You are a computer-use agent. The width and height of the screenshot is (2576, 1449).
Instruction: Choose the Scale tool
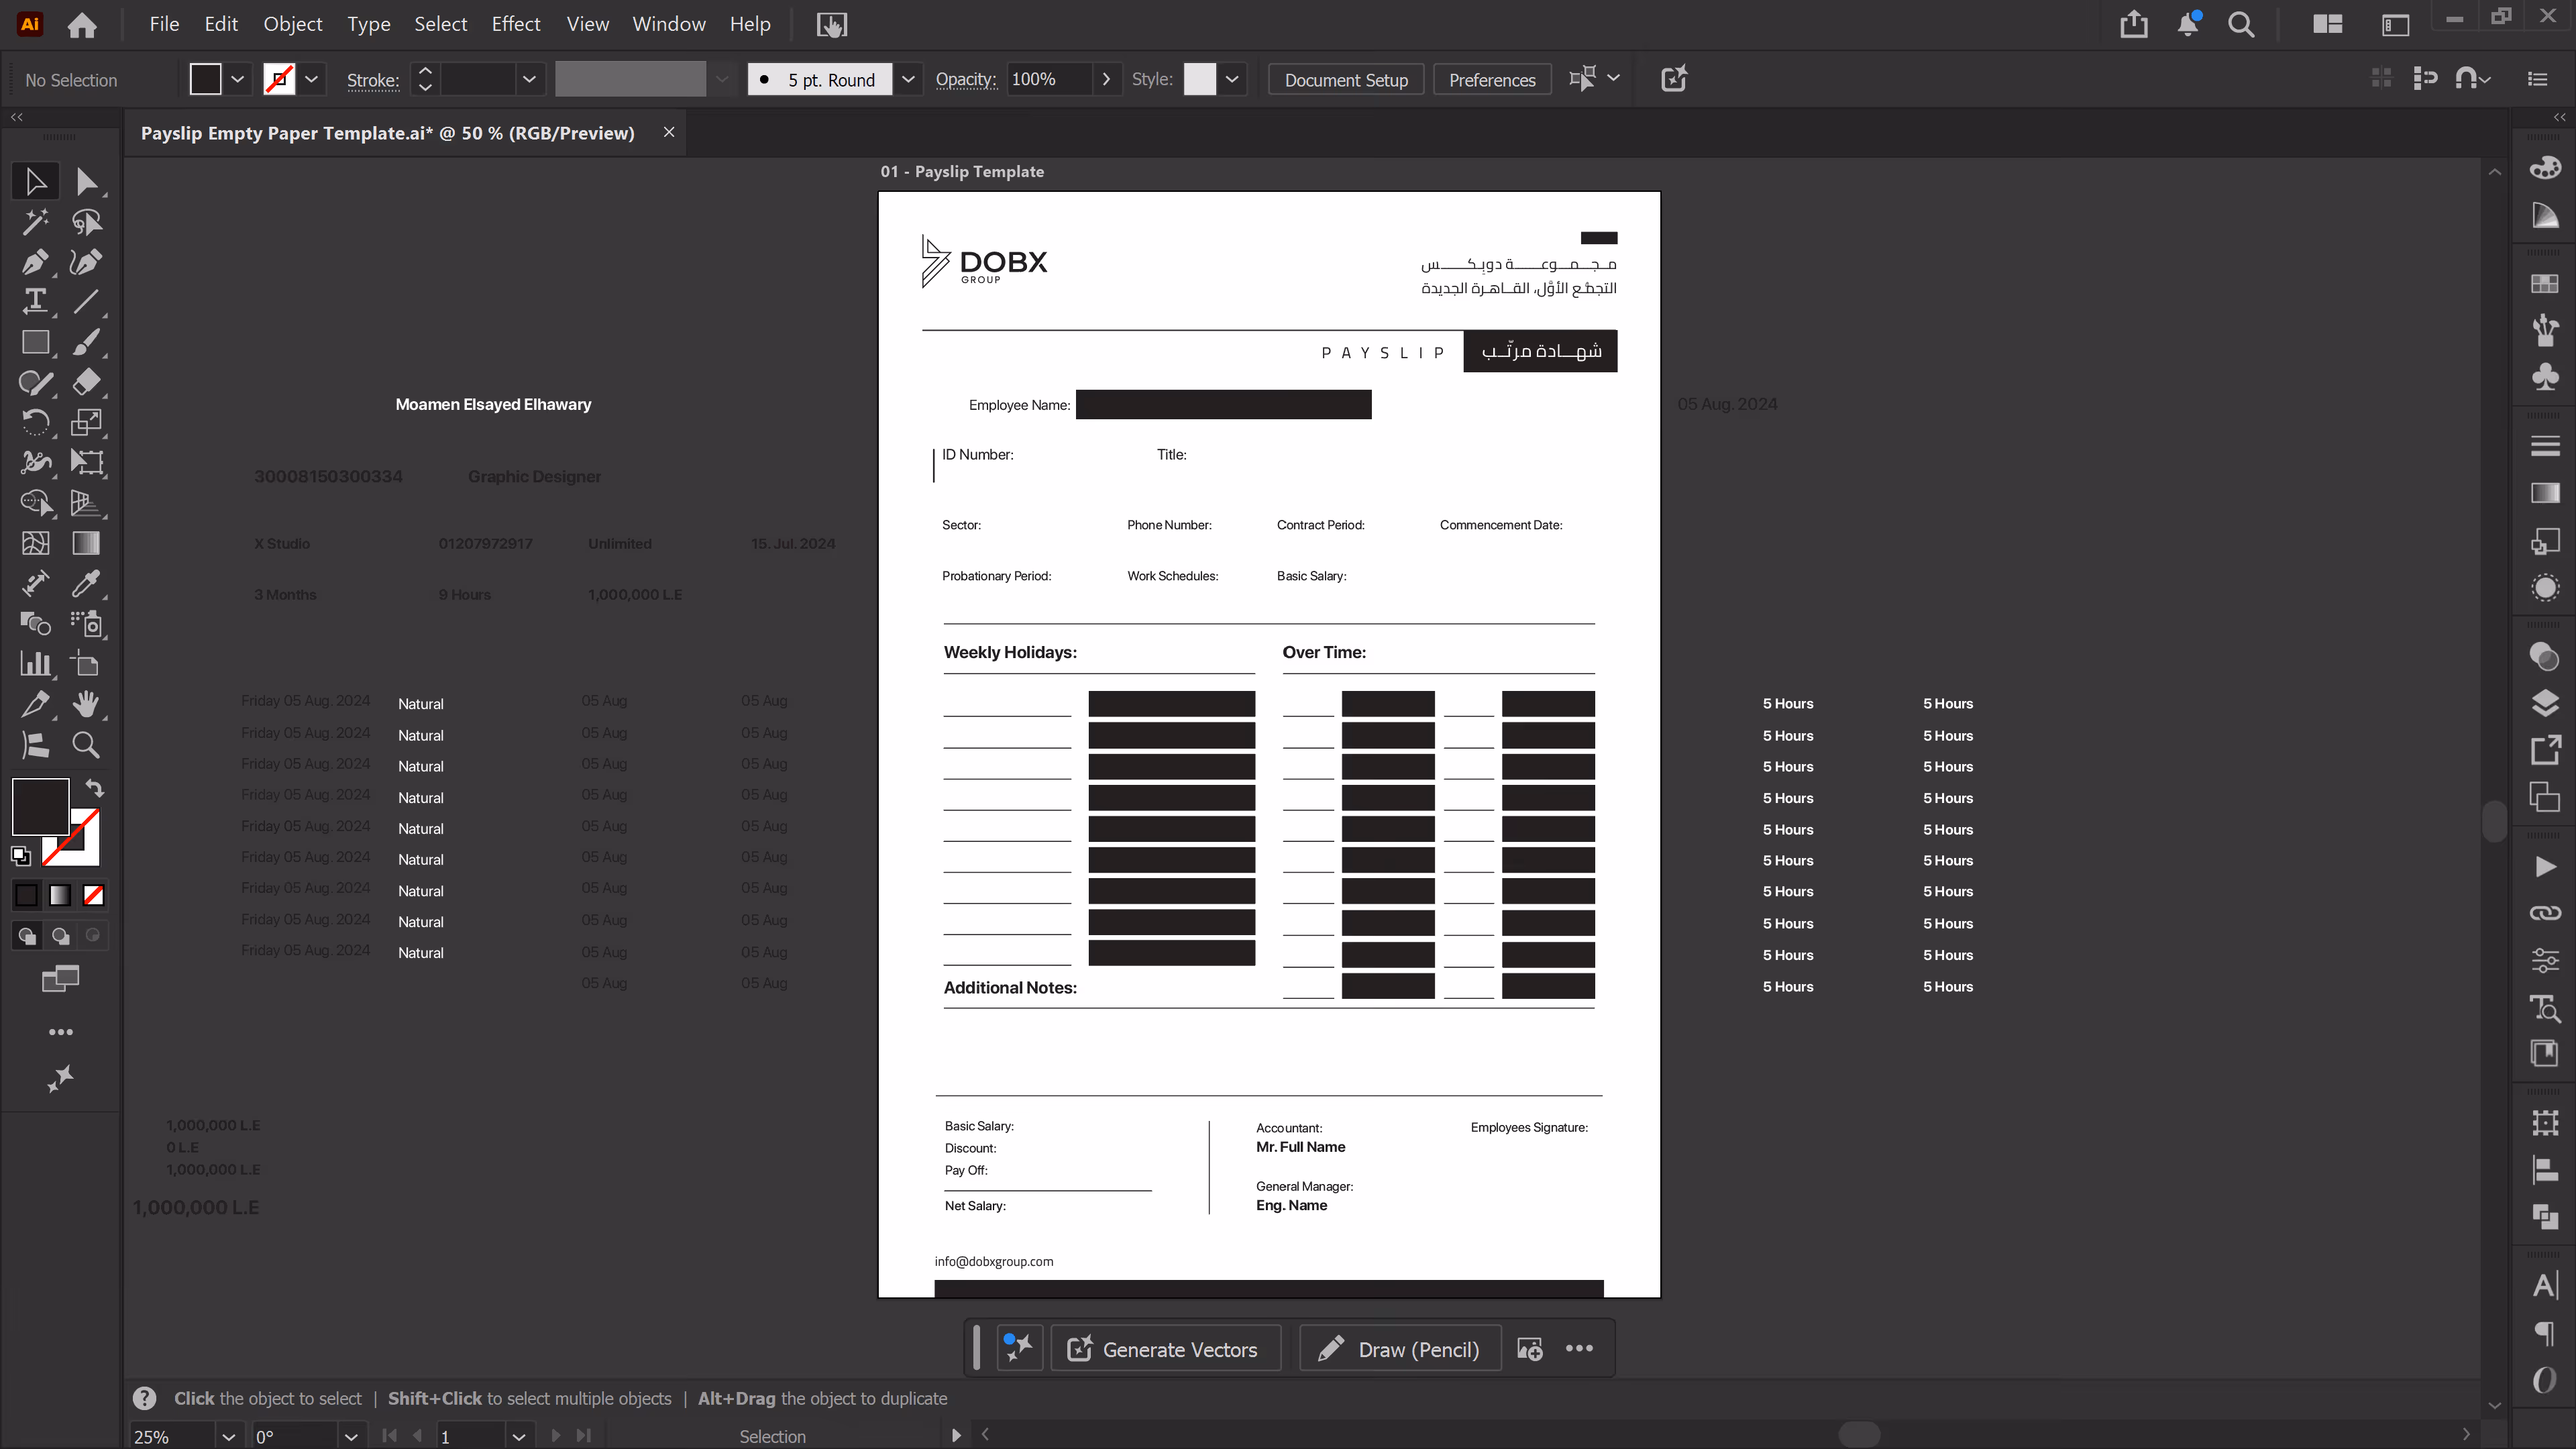(86, 422)
